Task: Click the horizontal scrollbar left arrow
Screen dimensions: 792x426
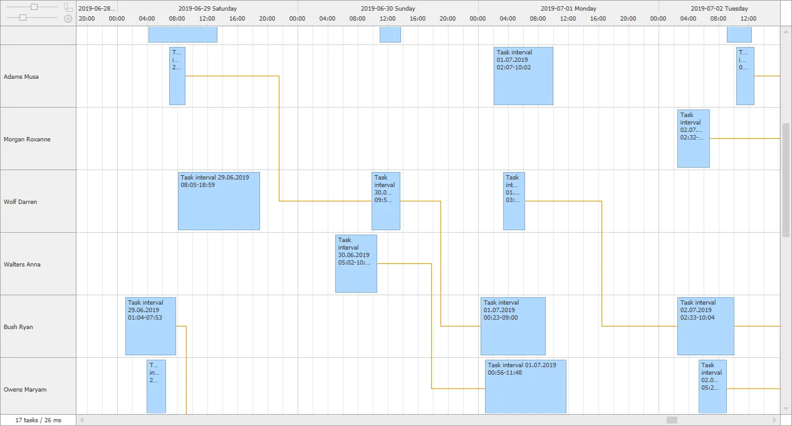Action: (81, 420)
